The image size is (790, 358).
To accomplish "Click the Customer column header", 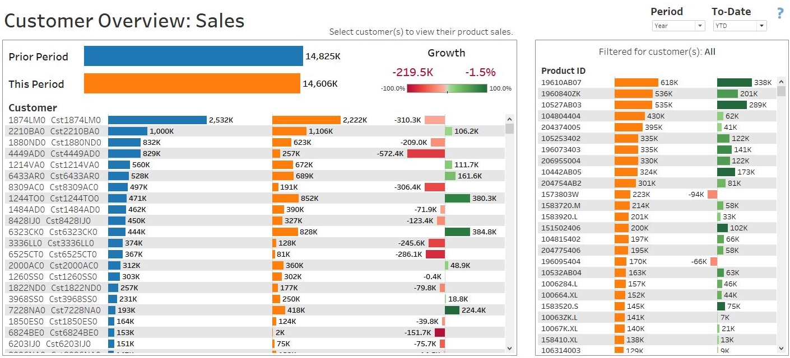I will [x=33, y=107].
